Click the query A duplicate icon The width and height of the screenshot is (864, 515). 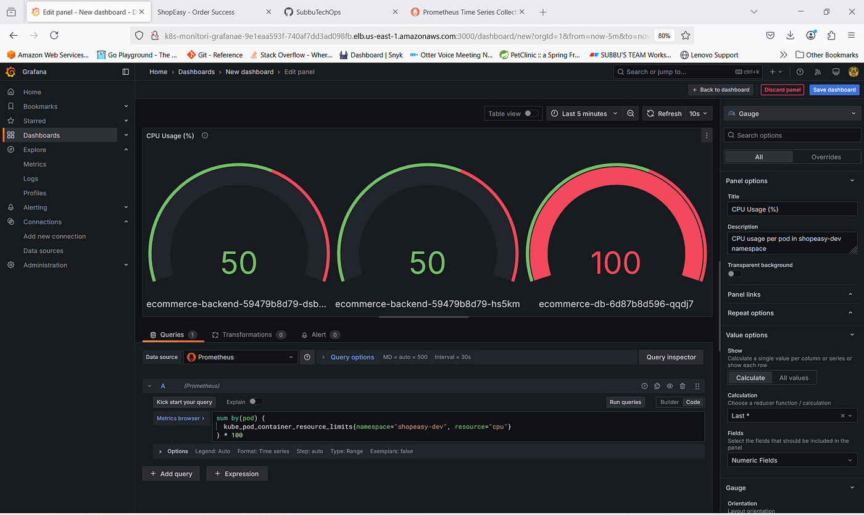click(657, 386)
